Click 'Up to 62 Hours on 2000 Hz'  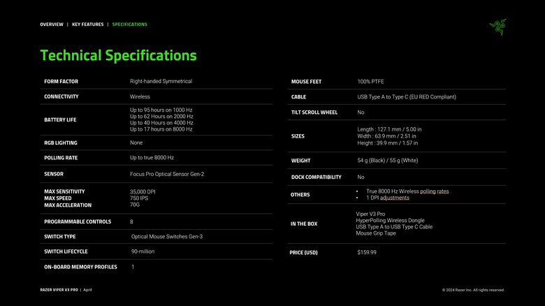[161, 117]
